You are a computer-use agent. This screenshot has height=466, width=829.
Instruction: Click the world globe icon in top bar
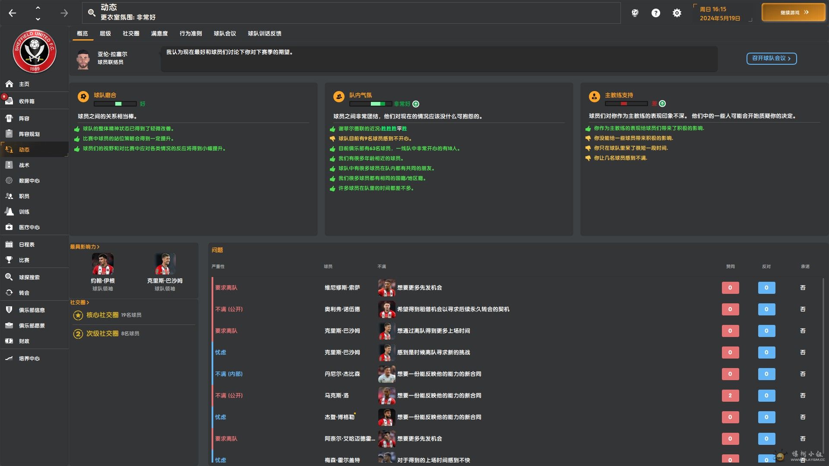[635, 13]
